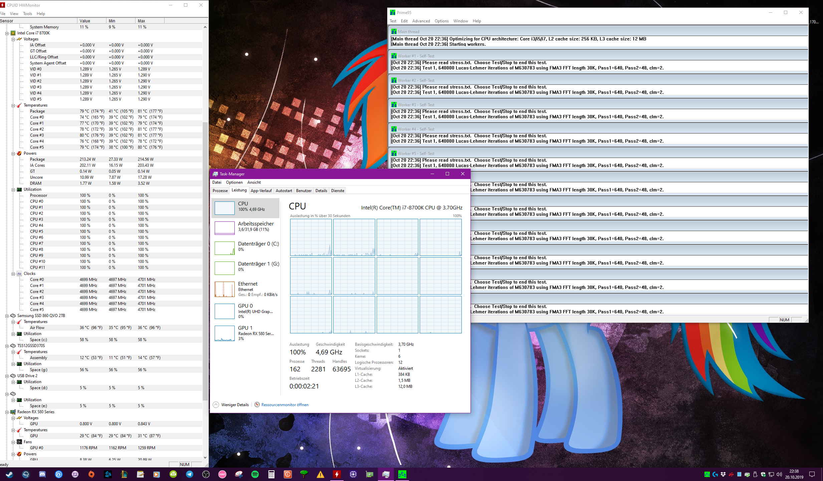The width and height of the screenshot is (823, 481).
Task: Open the volume tray icon
Action: [x=779, y=474]
